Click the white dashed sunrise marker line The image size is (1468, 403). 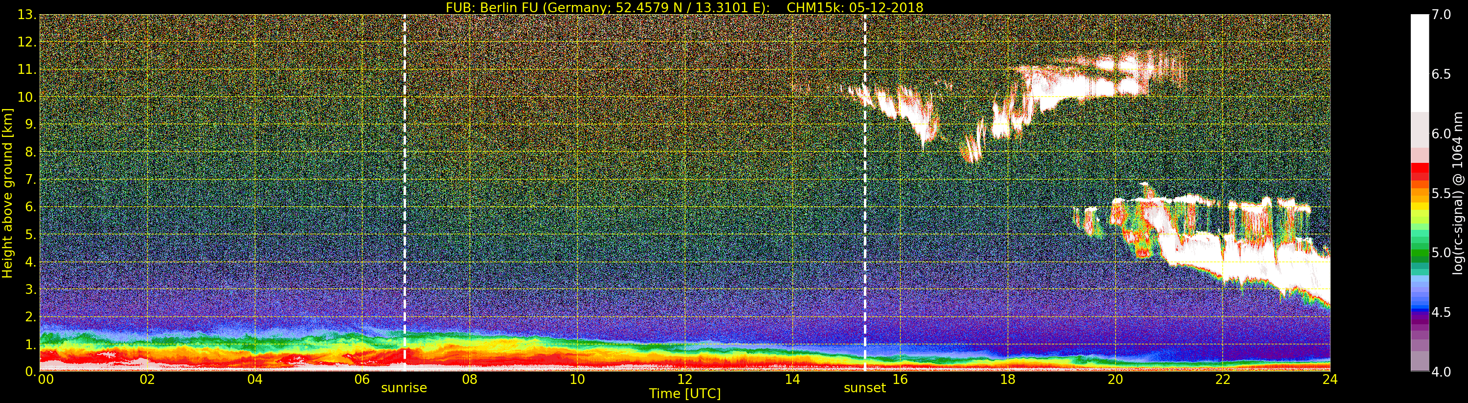point(405,193)
